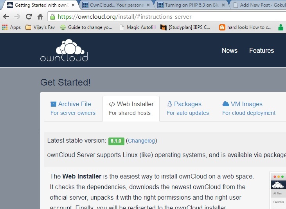Open the Features menu item

click(x=261, y=50)
